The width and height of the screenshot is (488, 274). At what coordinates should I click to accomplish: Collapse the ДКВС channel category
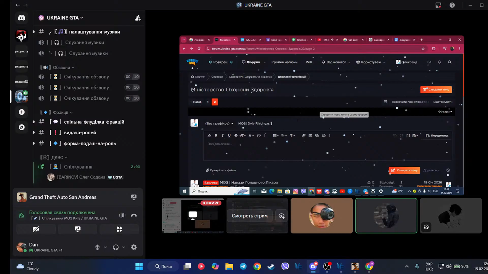tap(54, 157)
